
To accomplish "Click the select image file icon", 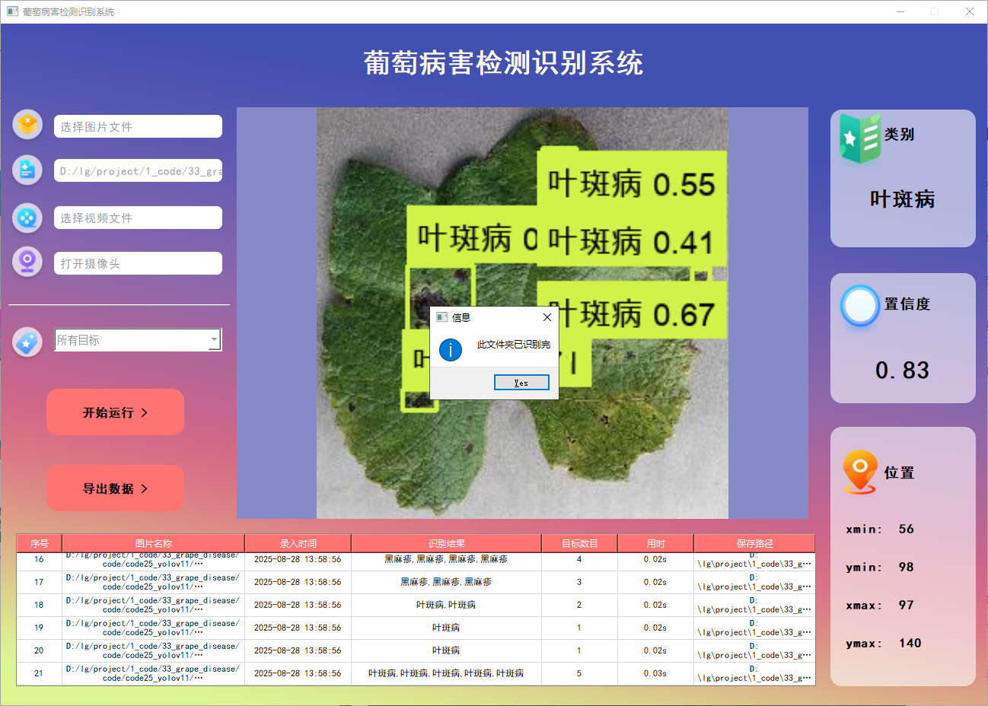I will click(x=28, y=124).
